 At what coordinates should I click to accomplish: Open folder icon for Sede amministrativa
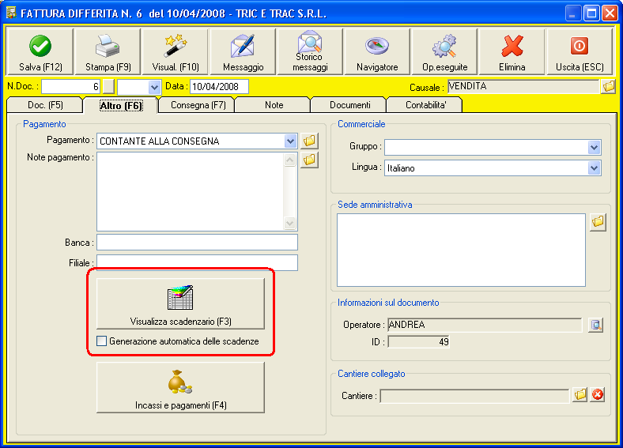(x=598, y=221)
